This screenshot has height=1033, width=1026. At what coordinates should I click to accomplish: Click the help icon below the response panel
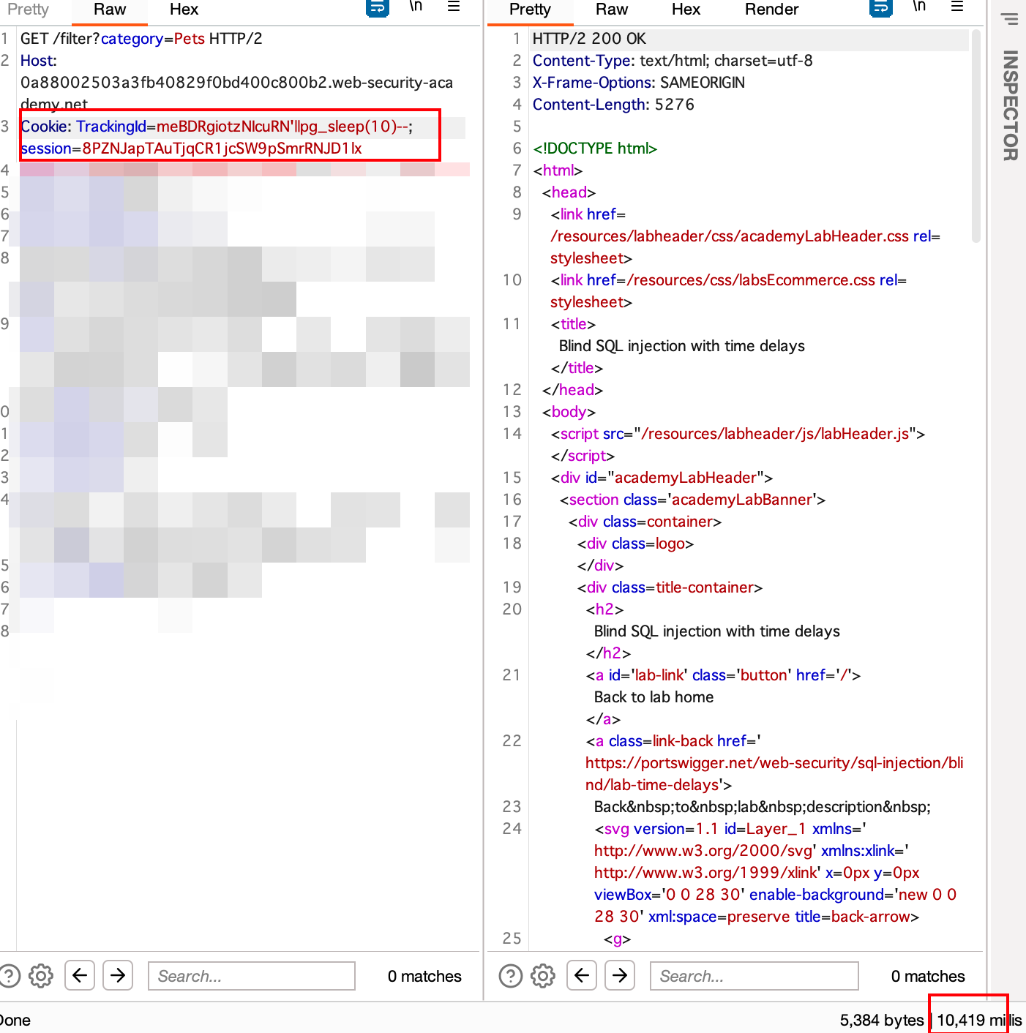point(510,975)
